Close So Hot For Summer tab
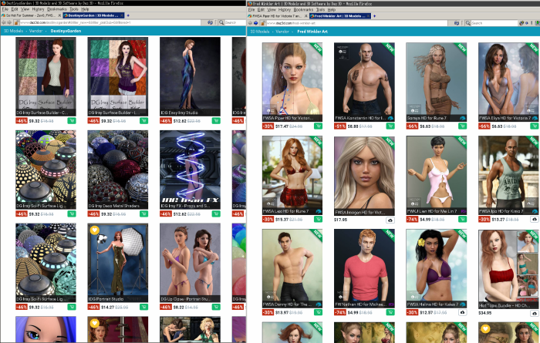 59,15
